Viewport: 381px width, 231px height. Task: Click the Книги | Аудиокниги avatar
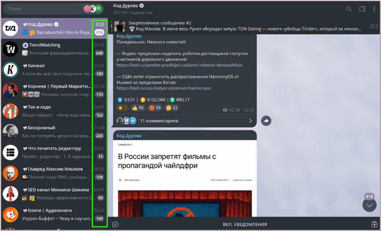[11, 214]
